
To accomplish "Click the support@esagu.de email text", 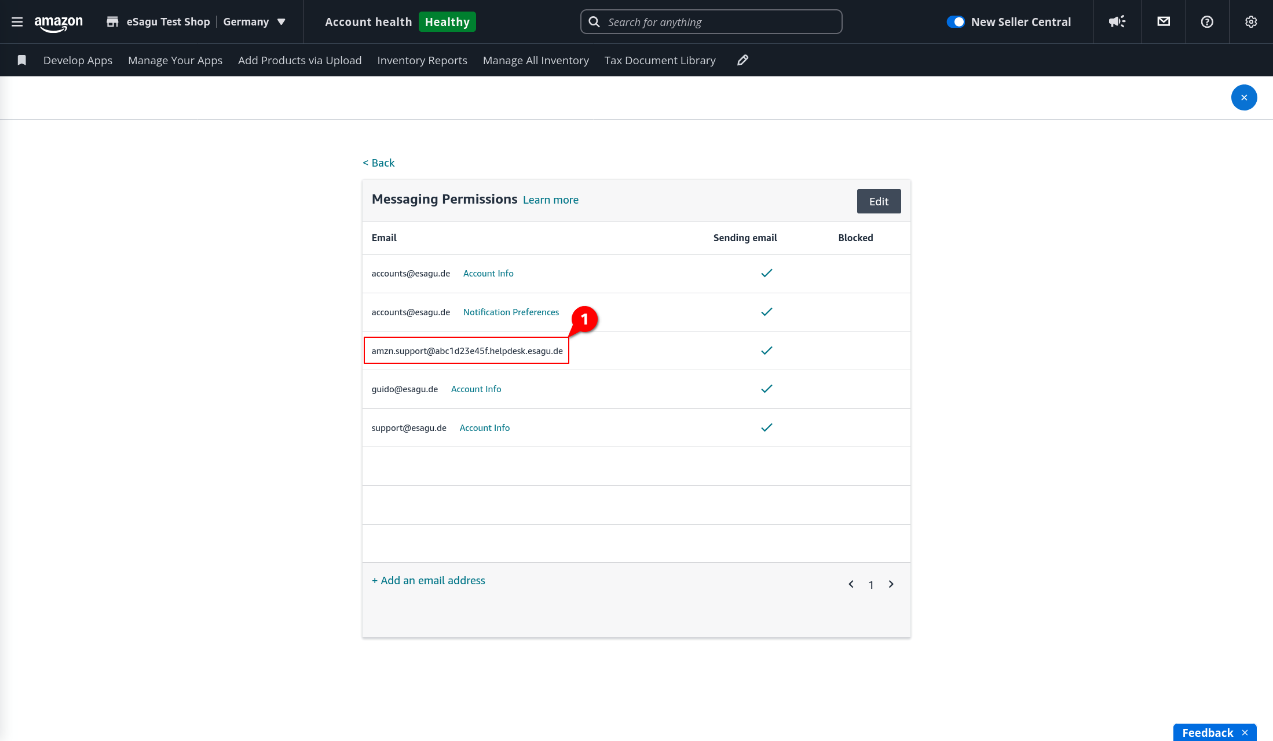I will [x=409, y=428].
